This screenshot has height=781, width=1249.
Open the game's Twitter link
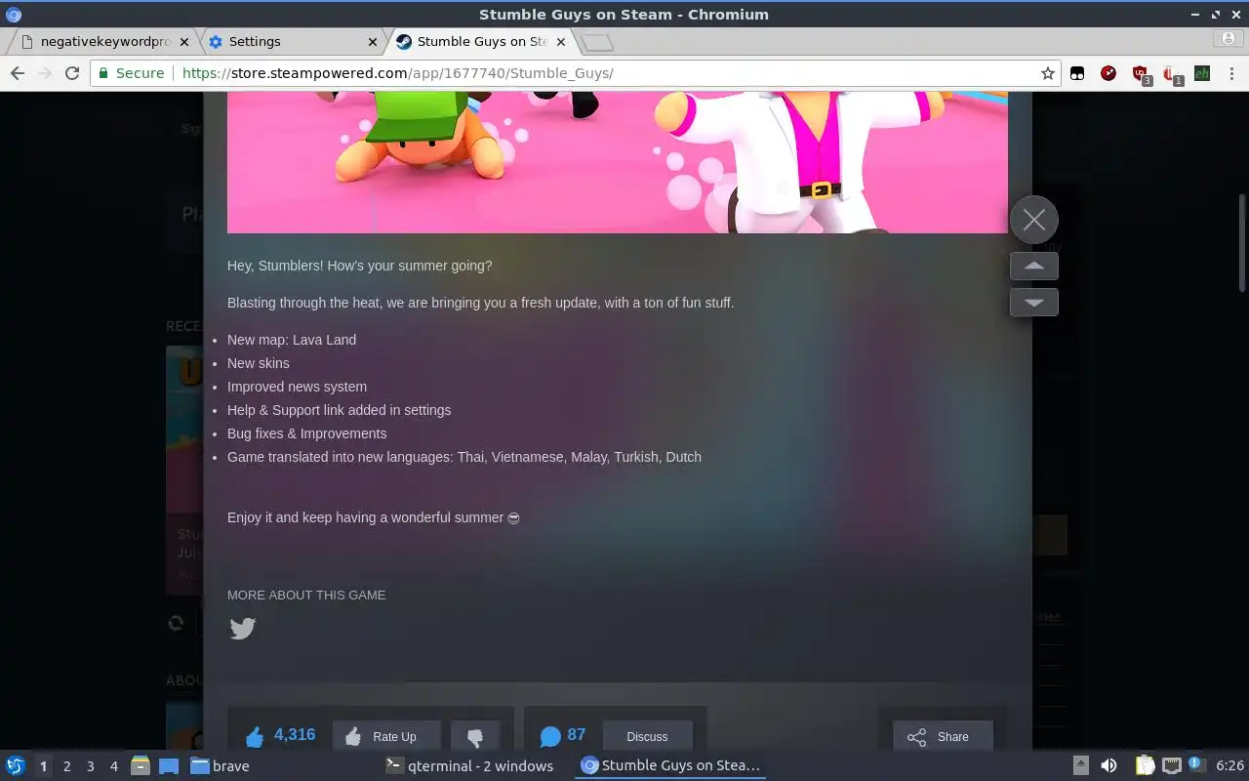242,628
